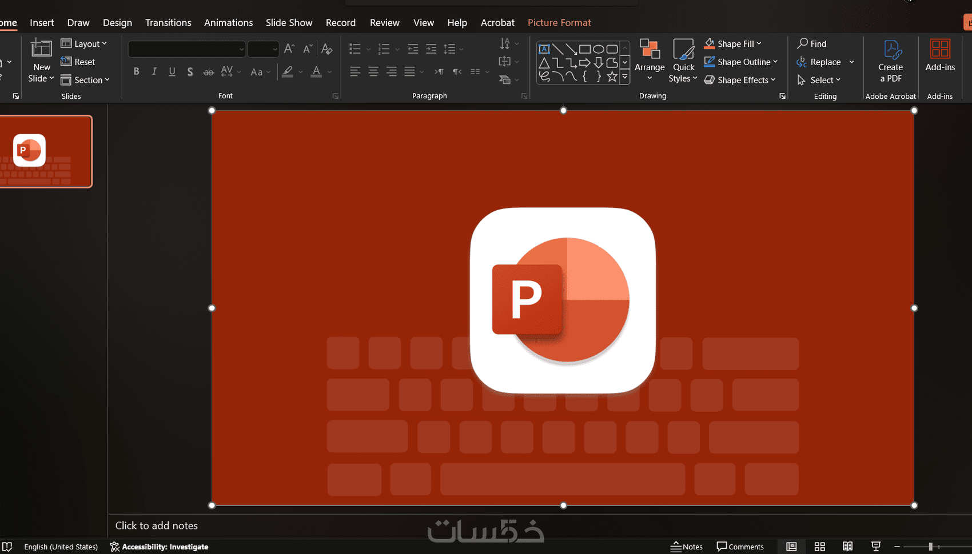This screenshot has height=554, width=972.
Task: Click the New Slide icon
Action: point(41,49)
